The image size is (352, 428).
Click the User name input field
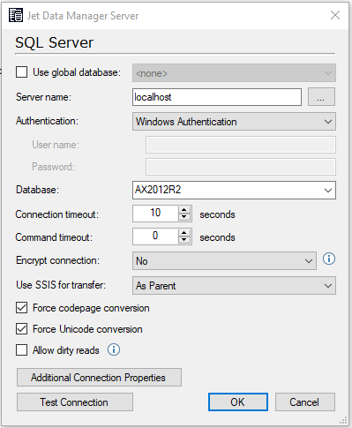pyautogui.click(x=241, y=145)
